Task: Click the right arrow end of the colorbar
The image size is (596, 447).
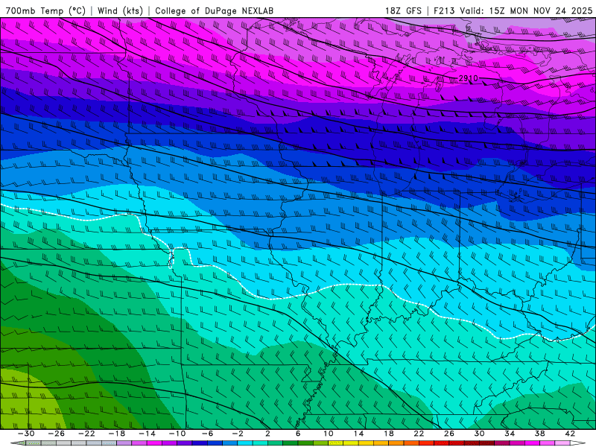Action: 578,443
